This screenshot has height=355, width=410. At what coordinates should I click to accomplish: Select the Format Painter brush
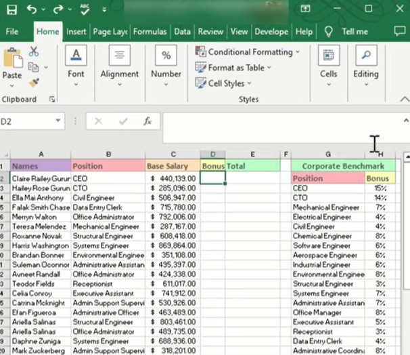33,82
